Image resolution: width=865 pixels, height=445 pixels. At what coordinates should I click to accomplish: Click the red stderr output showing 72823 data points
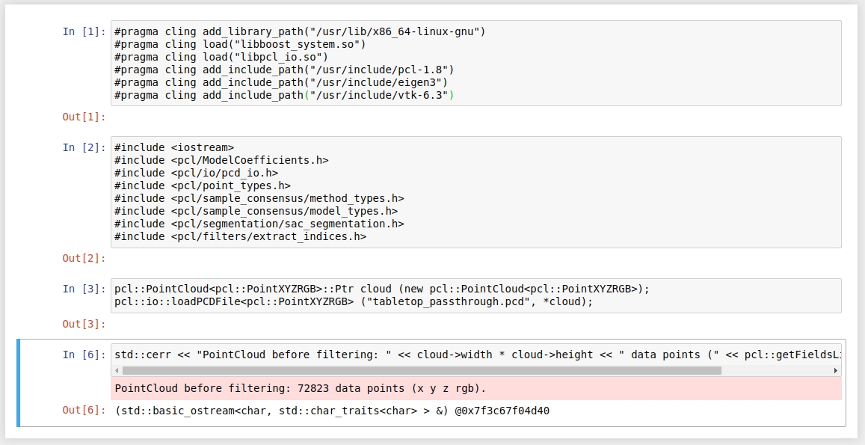(301, 388)
